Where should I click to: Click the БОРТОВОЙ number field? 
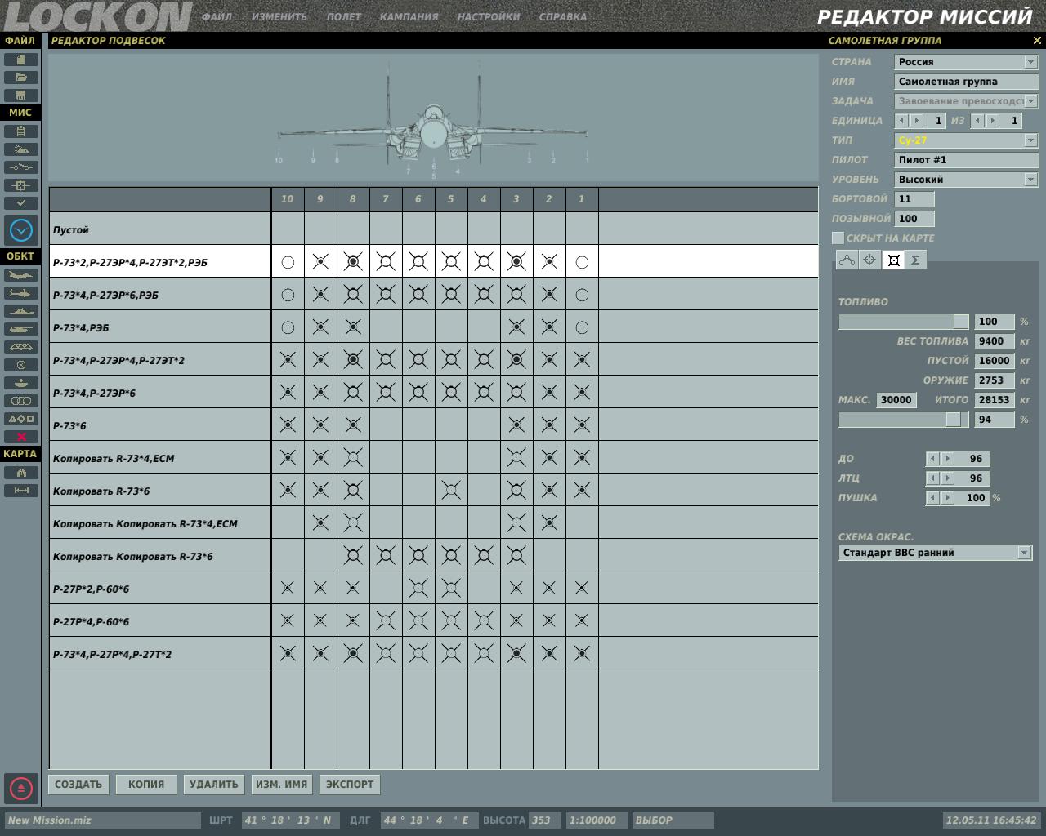(914, 199)
